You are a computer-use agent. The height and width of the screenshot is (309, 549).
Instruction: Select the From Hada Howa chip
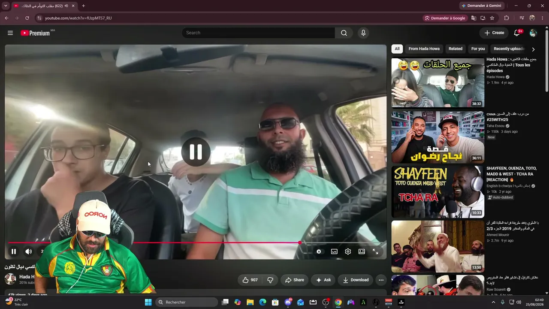click(x=424, y=49)
